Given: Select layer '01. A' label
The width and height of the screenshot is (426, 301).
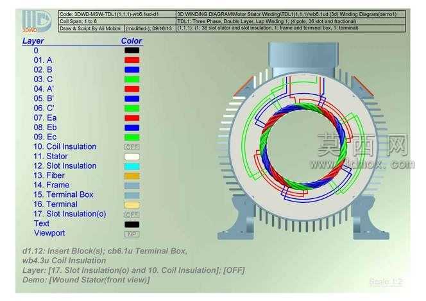Looking at the screenshot, I should [x=43, y=60].
